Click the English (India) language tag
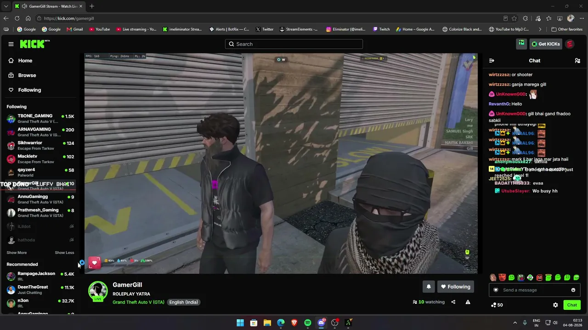The height and width of the screenshot is (330, 588). coord(184,302)
